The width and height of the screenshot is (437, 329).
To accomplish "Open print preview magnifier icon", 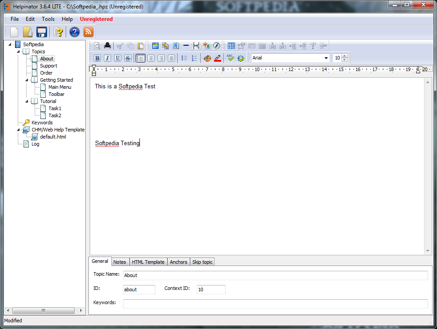I will click(97, 46).
